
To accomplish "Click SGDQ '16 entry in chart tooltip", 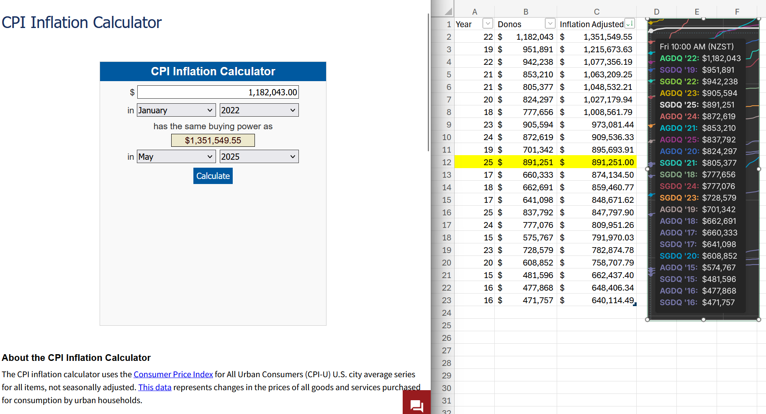I will pyautogui.click(x=697, y=302).
